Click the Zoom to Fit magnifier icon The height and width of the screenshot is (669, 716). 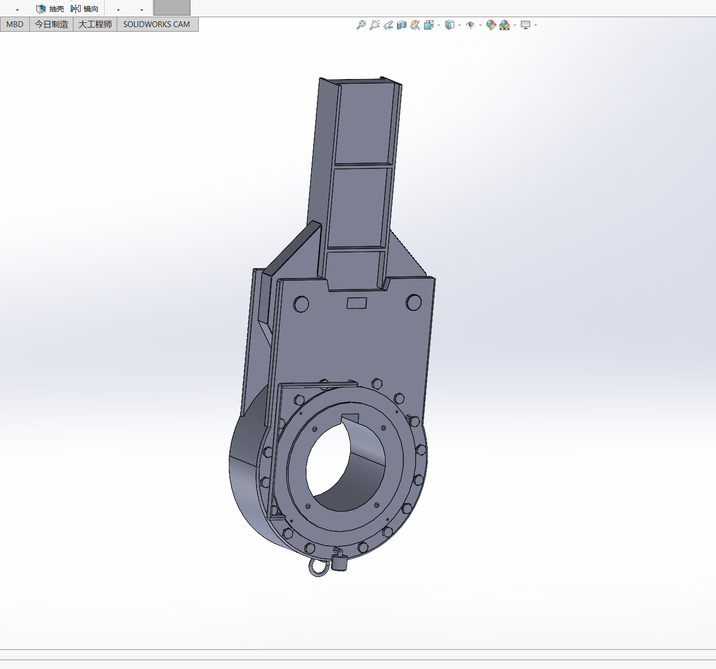(361, 25)
